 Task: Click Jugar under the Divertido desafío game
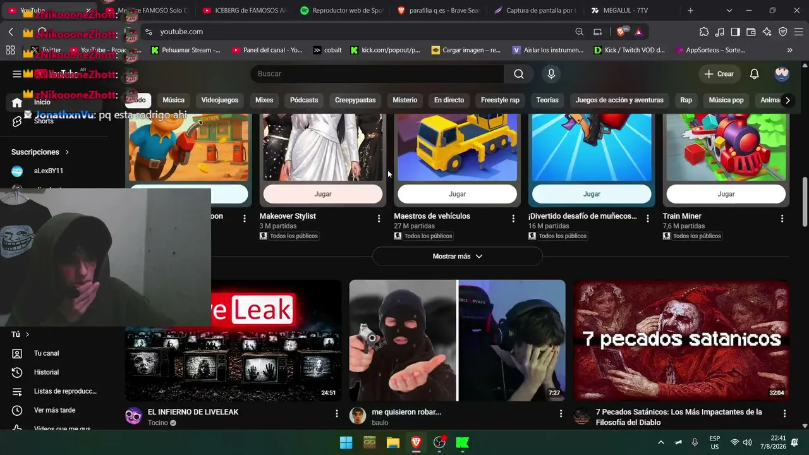(x=592, y=194)
